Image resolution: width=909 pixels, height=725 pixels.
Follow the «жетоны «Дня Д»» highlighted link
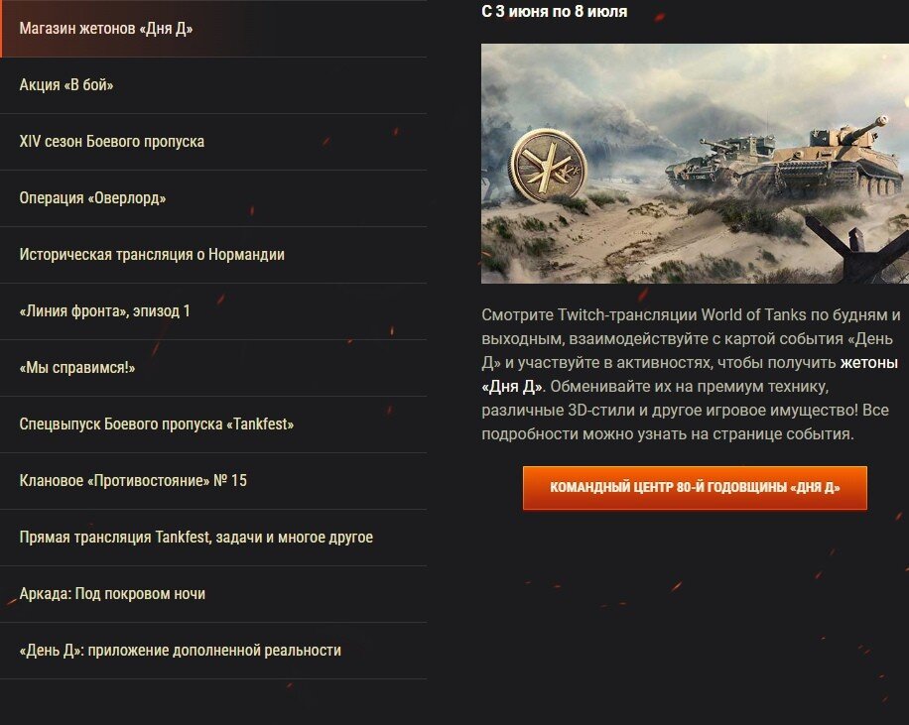(690, 374)
